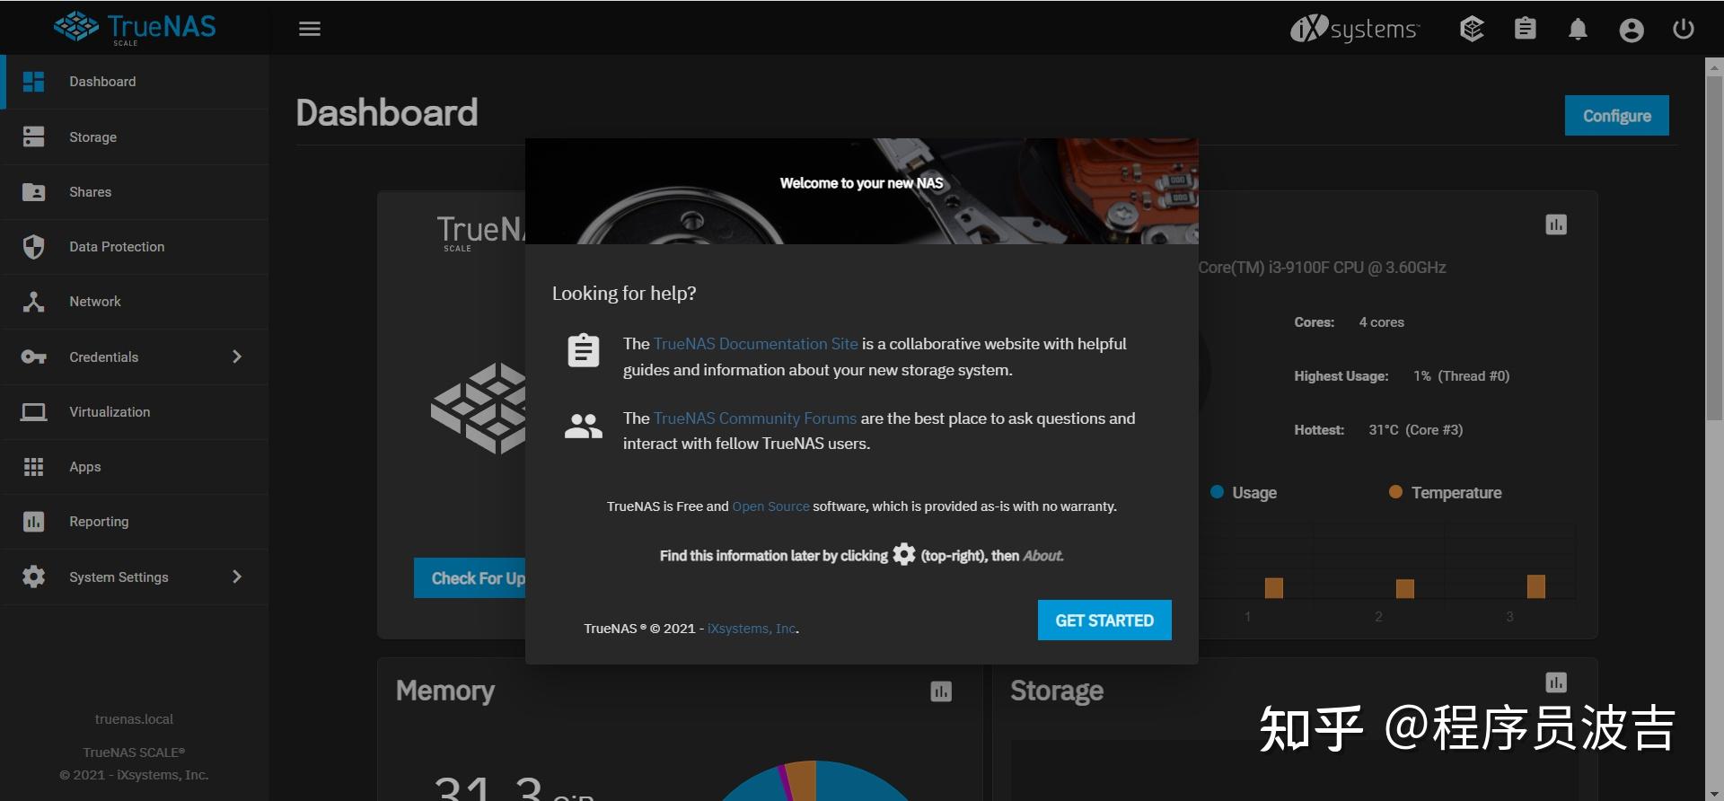The width and height of the screenshot is (1724, 801).
Task: Click the gear icon in the dialog text
Action: point(904,555)
